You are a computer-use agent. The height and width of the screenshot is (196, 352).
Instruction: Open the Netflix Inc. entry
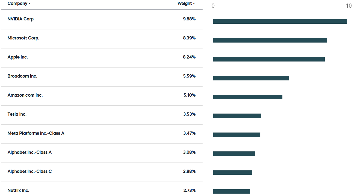point(18,191)
